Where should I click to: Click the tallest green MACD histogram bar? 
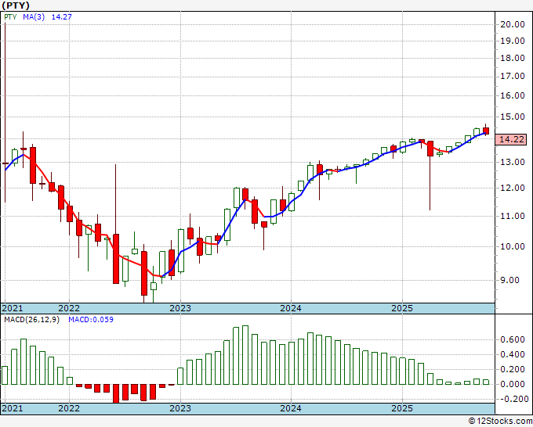click(245, 355)
